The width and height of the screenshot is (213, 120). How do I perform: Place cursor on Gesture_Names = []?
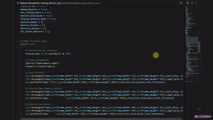(x=32, y=22)
